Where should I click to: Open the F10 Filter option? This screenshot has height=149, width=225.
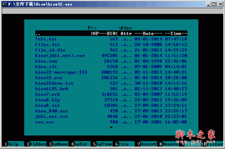pos(212,144)
